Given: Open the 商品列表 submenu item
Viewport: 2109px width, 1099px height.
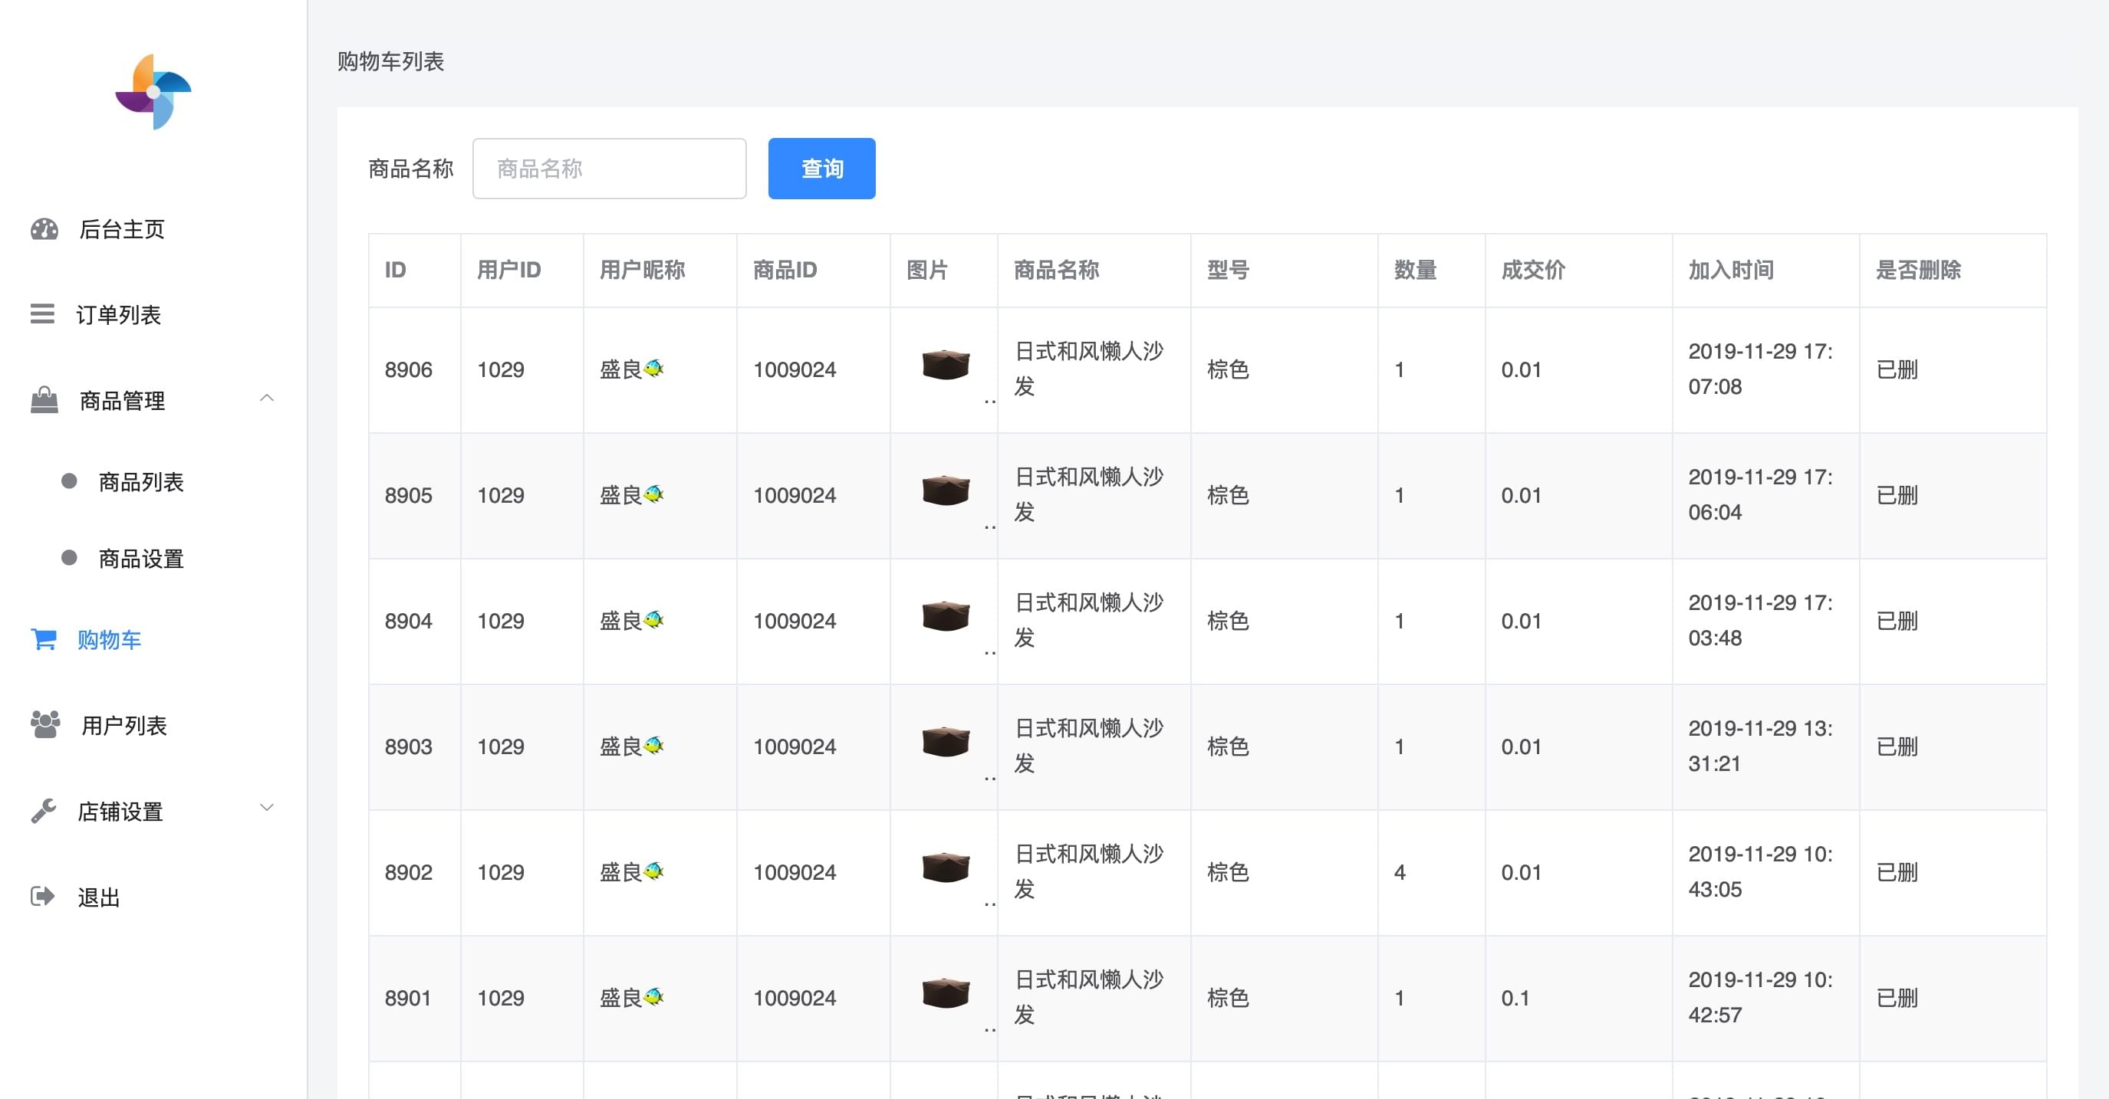Looking at the screenshot, I should (x=141, y=482).
